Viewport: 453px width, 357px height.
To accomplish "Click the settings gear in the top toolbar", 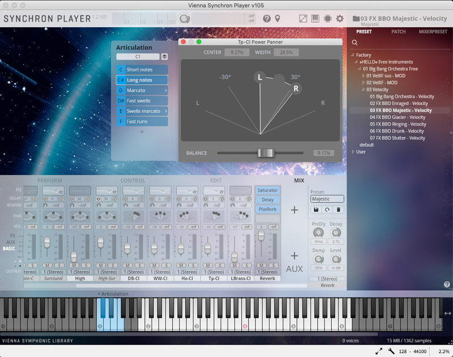I will tap(340, 19).
